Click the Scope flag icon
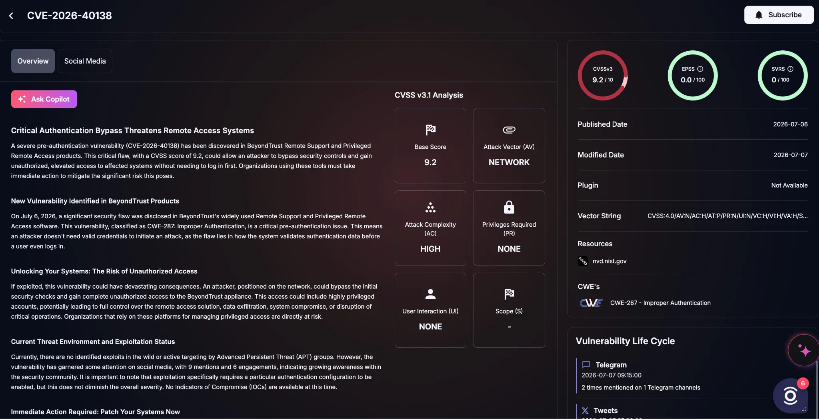This screenshot has width=819, height=419. click(509, 294)
